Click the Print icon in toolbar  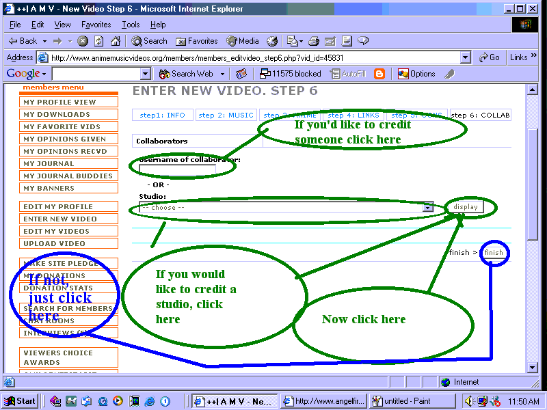pyautogui.click(x=314, y=41)
